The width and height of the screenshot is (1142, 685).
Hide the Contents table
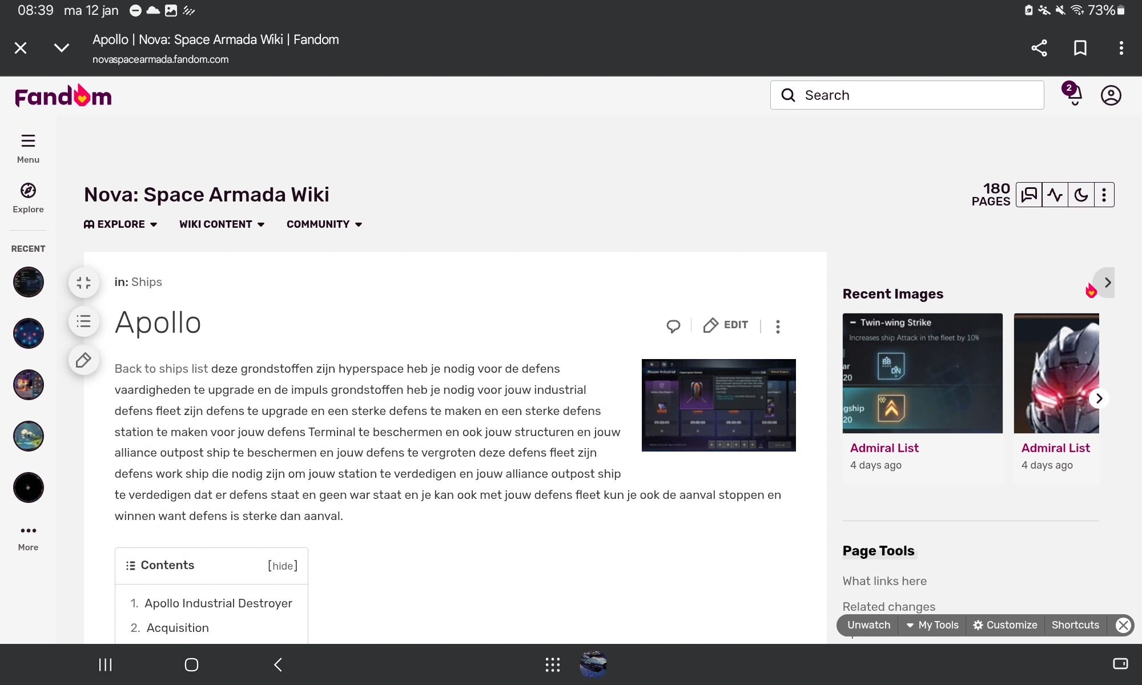click(x=283, y=566)
